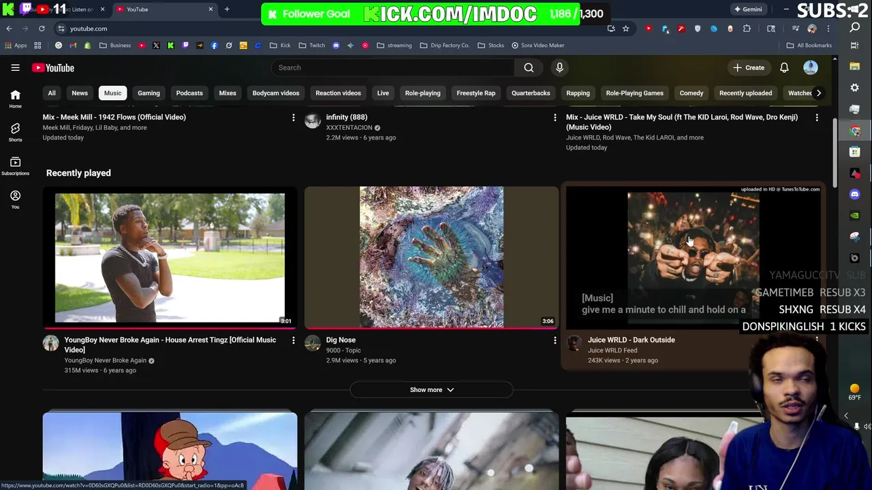872x490 pixels.
Task: Open Shorts from the sidebar
Action: (15, 133)
